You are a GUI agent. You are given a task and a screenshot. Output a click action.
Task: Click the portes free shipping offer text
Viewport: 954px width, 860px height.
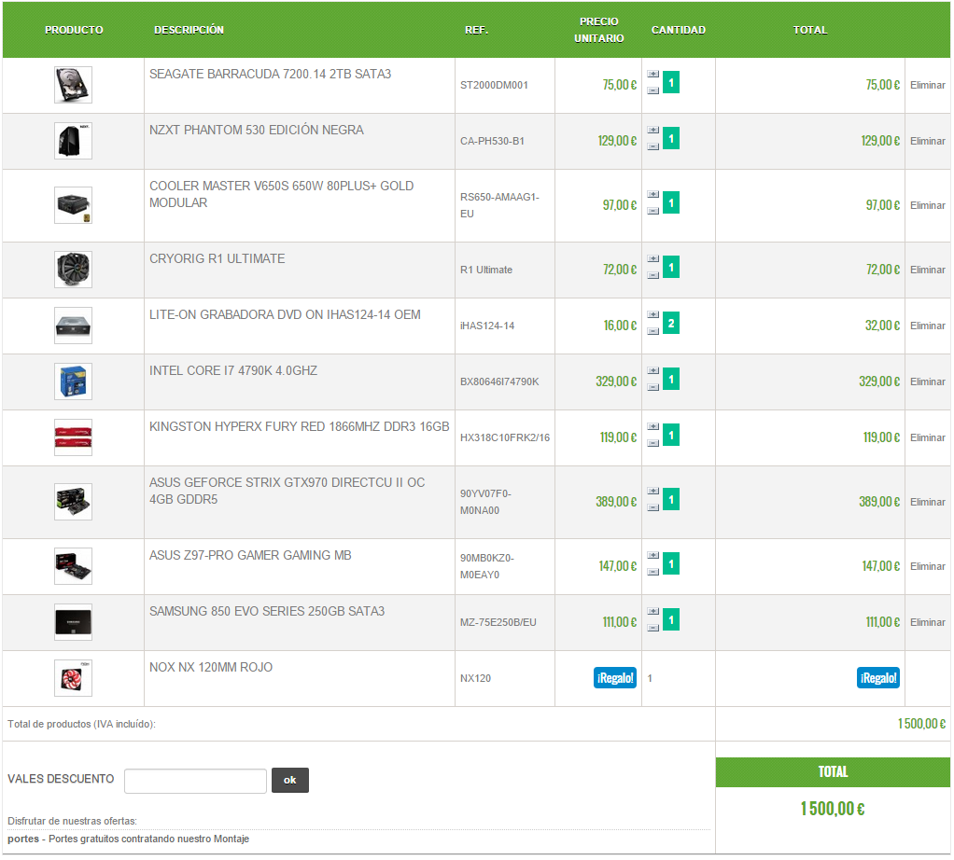[x=129, y=839]
